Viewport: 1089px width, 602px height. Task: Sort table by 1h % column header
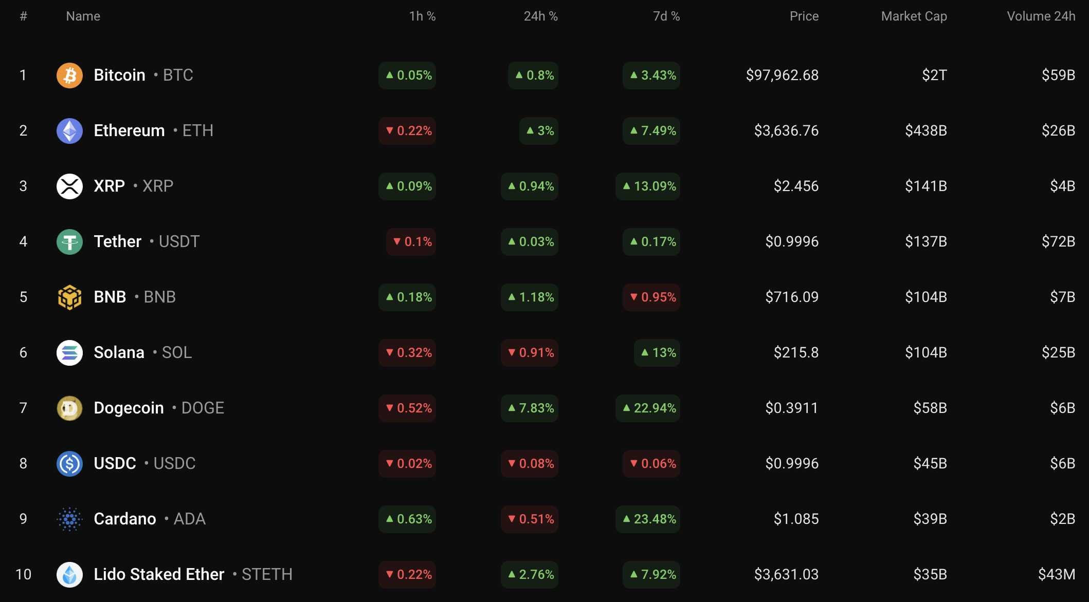click(x=422, y=16)
